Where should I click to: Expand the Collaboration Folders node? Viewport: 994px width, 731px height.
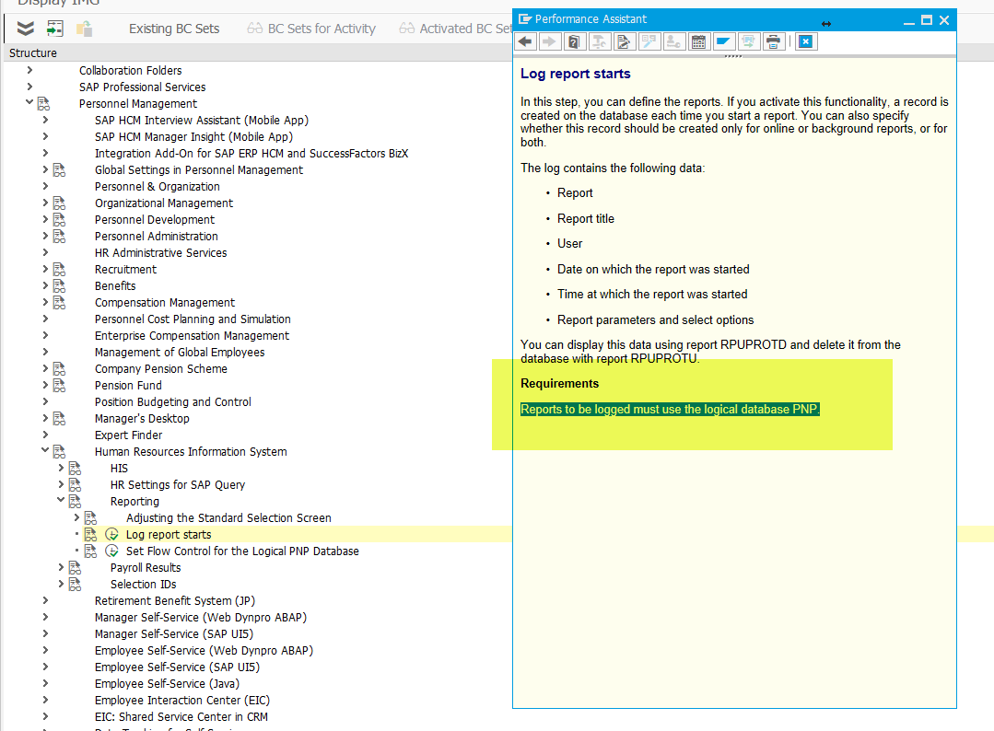coord(29,70)
